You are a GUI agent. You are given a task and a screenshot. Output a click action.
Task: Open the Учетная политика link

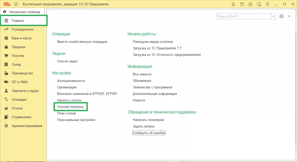click(70, 107)
